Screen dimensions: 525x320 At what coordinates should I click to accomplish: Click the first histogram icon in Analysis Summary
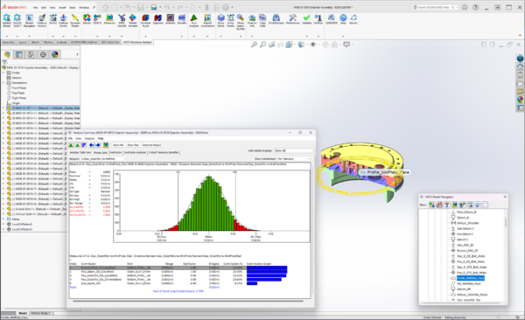pos(71,145)
